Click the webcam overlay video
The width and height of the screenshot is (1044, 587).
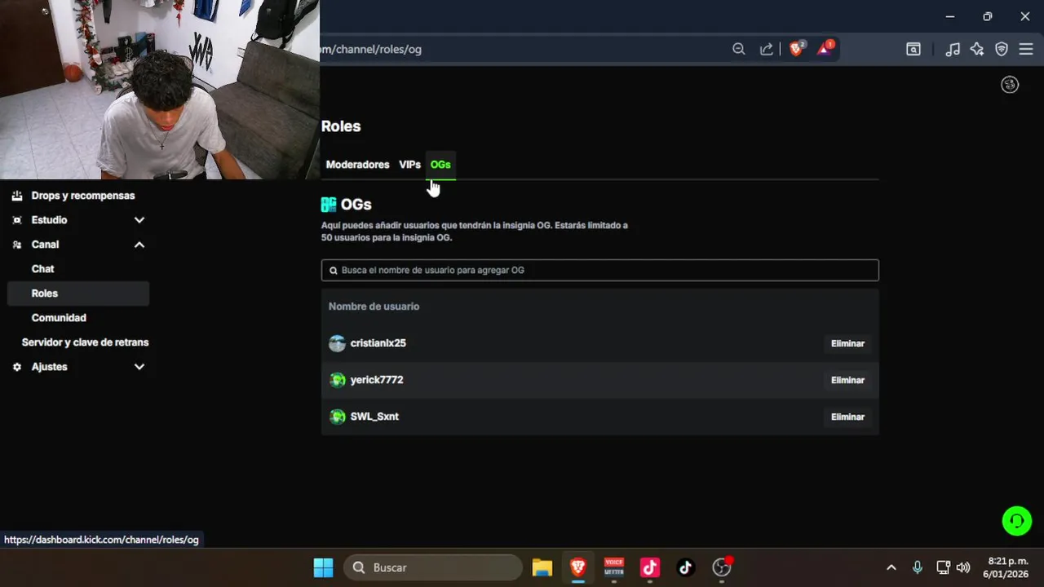pos(160,90)
